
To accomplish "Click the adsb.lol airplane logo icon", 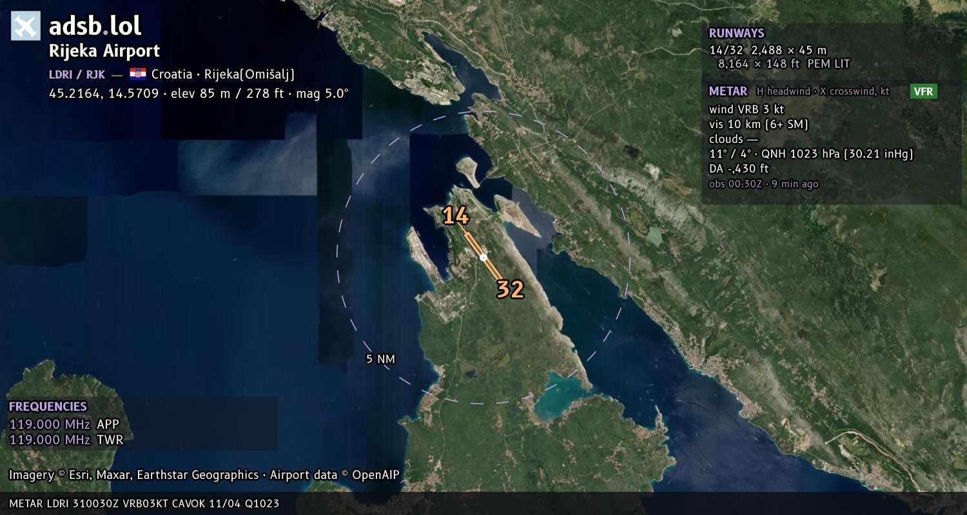I will tap(26, 26).
